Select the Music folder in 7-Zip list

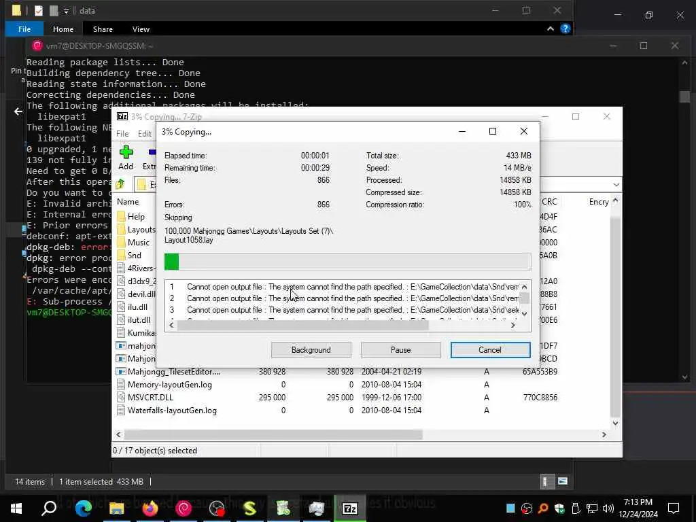coord(138,243)
